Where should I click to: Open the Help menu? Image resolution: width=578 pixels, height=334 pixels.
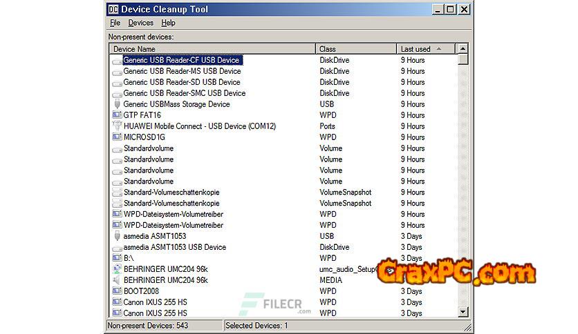168,23
